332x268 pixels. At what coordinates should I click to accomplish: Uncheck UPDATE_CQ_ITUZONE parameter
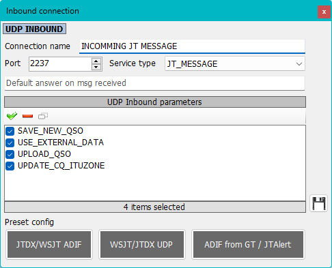pyautogui.click(x=10, y=166)
